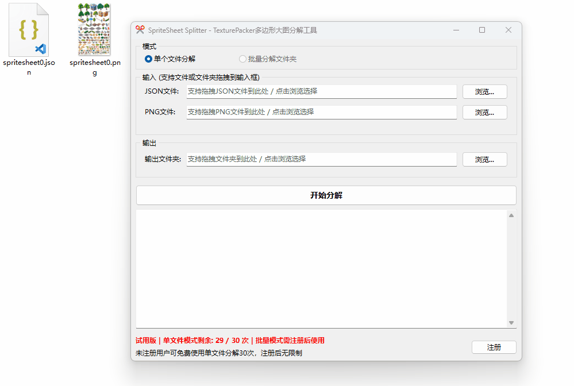Click the log area scrollbar down arrow
Viewport: 574px width, 386px height.
click(x=510, y=322)
